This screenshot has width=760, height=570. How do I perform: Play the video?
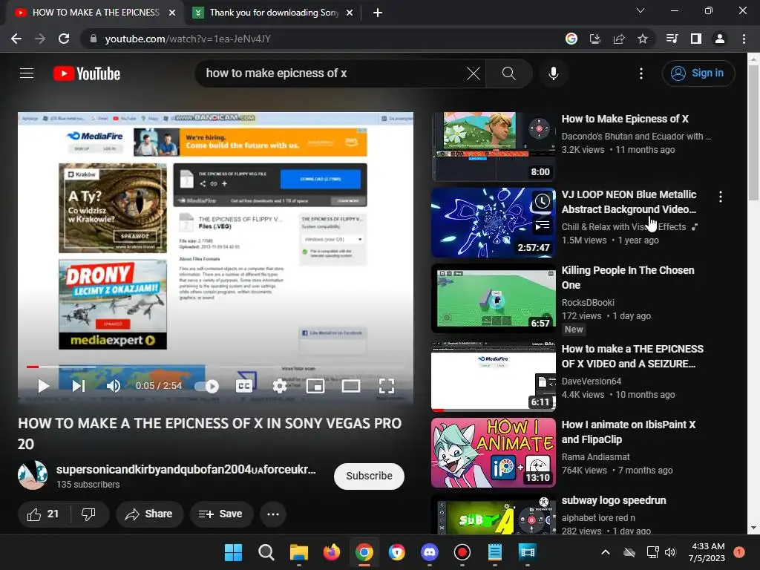coord(44,386)
